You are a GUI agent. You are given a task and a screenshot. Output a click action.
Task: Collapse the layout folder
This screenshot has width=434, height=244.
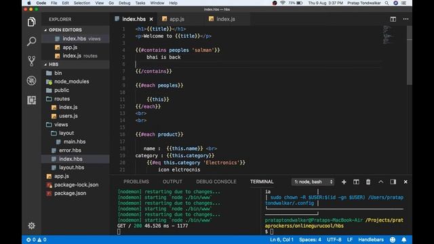pyautogui.click(x=62, y=133)
